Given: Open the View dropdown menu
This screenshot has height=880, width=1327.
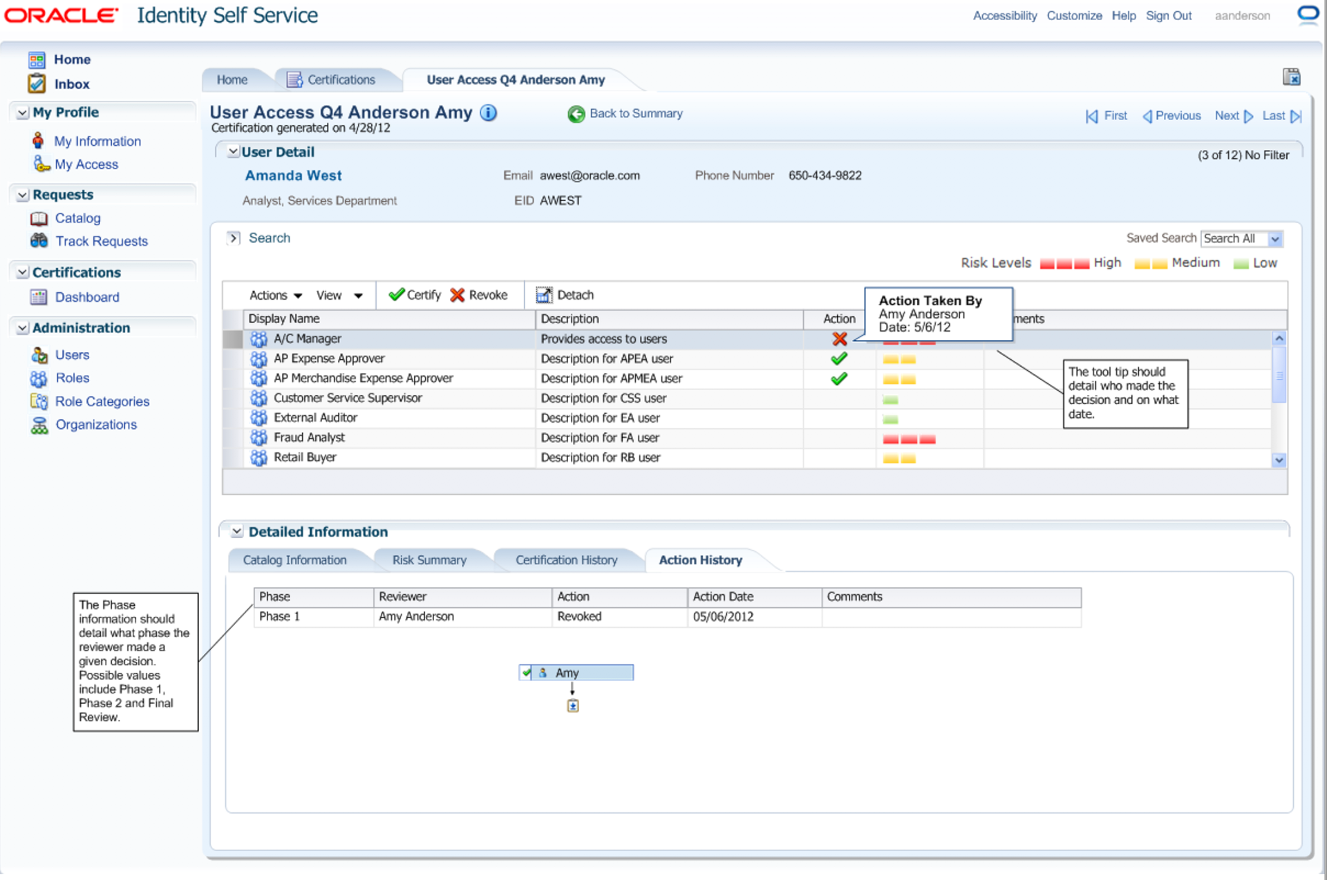Looking at the screenshot, I should click(x=339, y=296).
